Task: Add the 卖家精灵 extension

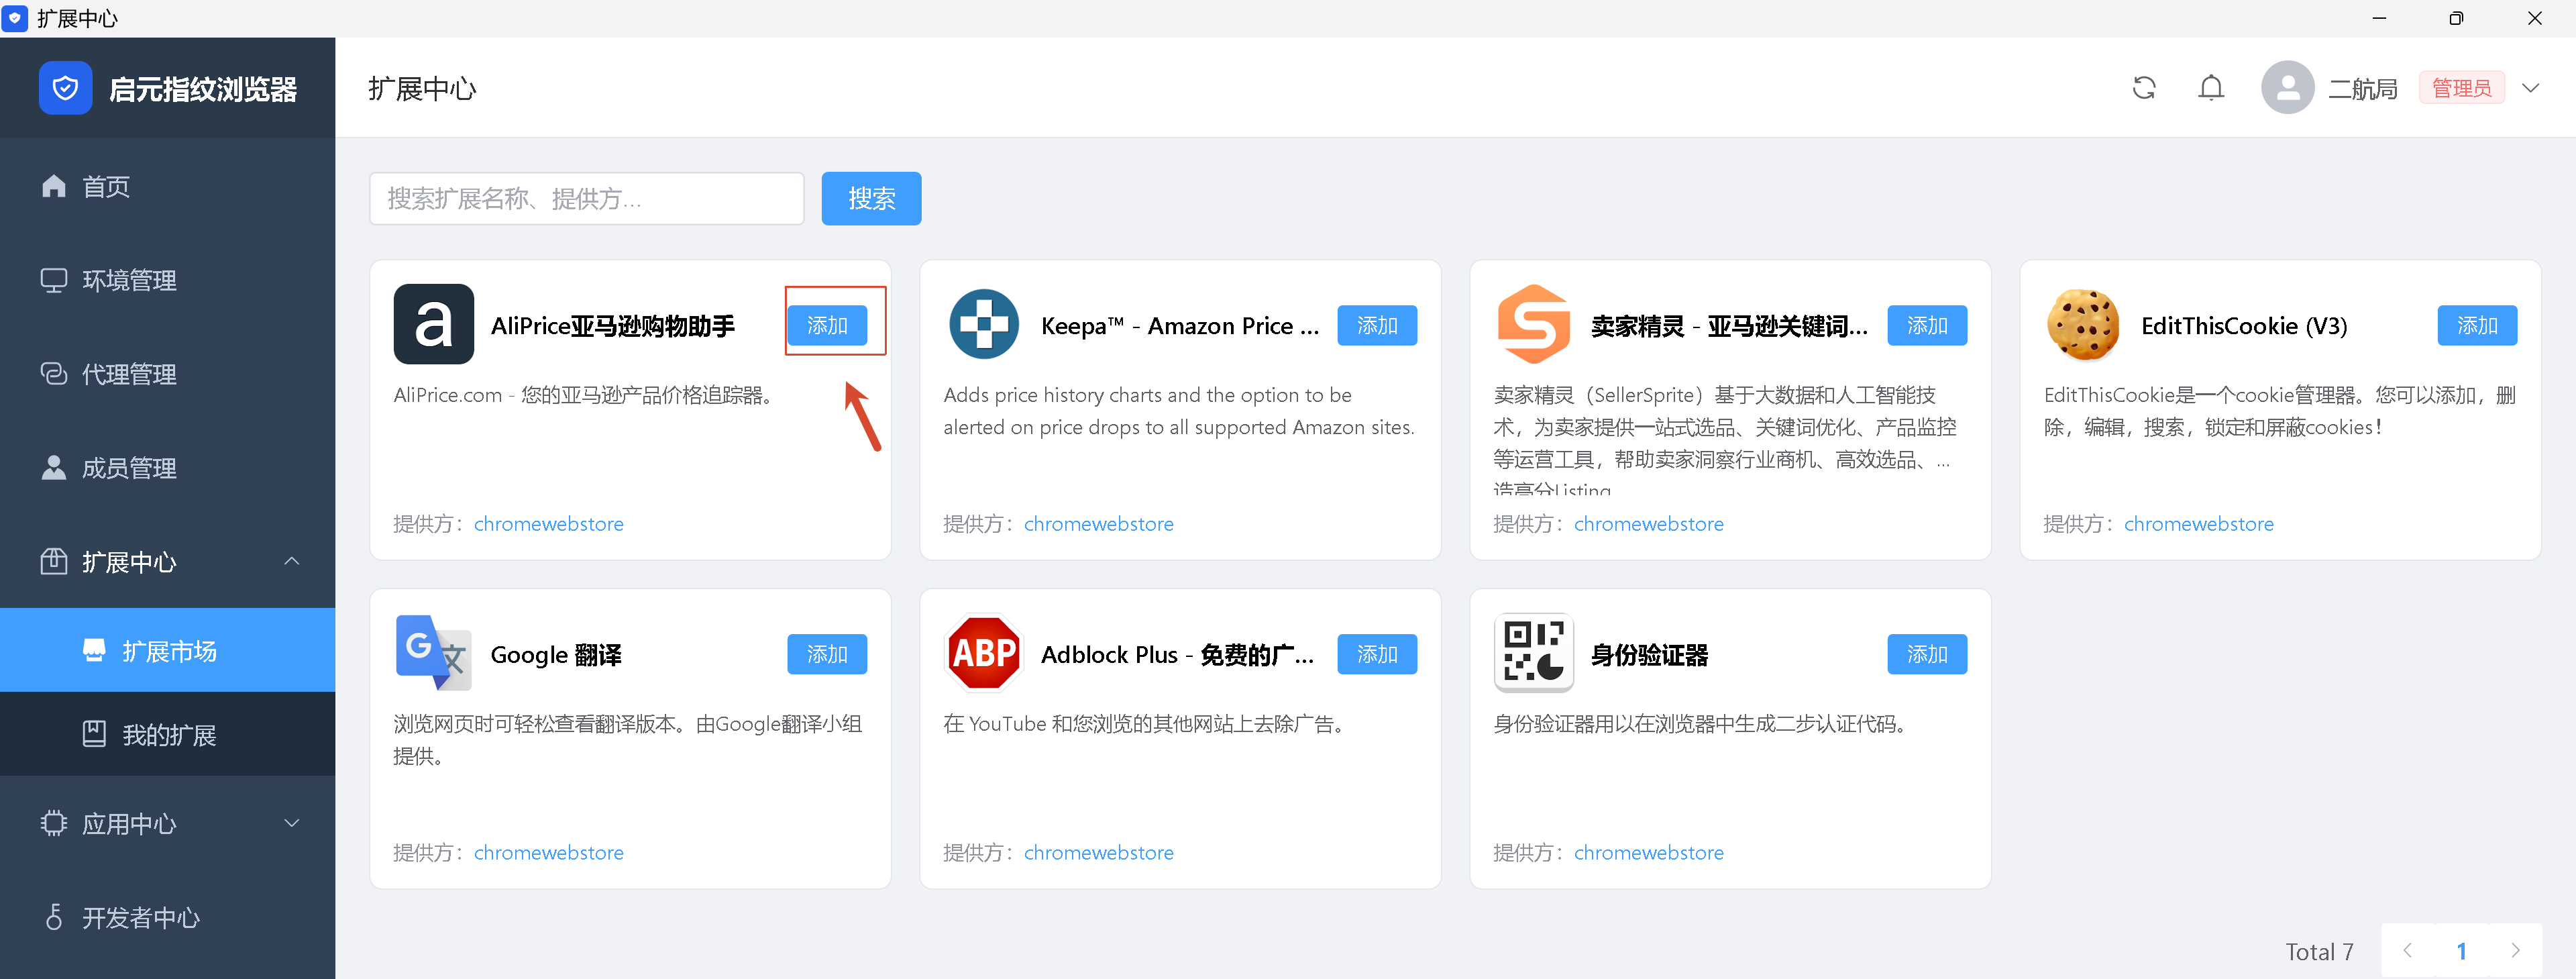Action: [x=1927, y=325]
